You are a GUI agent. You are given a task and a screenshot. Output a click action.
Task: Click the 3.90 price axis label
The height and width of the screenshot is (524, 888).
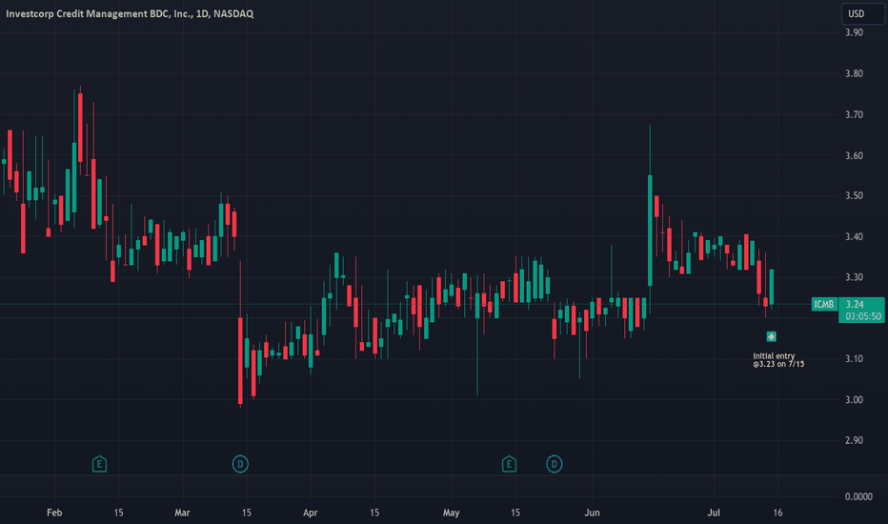click(854, 32)
